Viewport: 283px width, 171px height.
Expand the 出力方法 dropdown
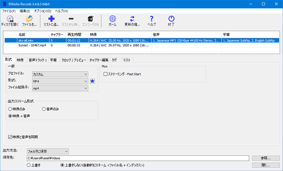pos(48,151)
